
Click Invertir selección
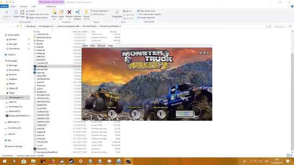pos(146,17)
